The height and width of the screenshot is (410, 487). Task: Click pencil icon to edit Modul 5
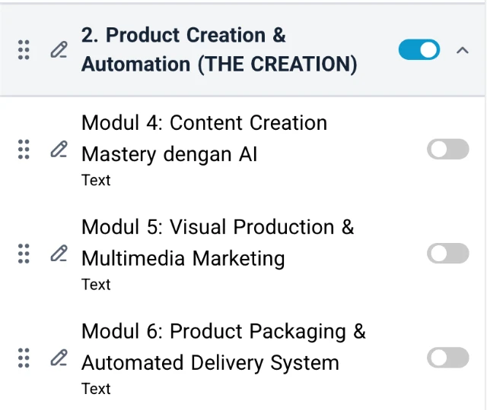click(x=59, y=254)
